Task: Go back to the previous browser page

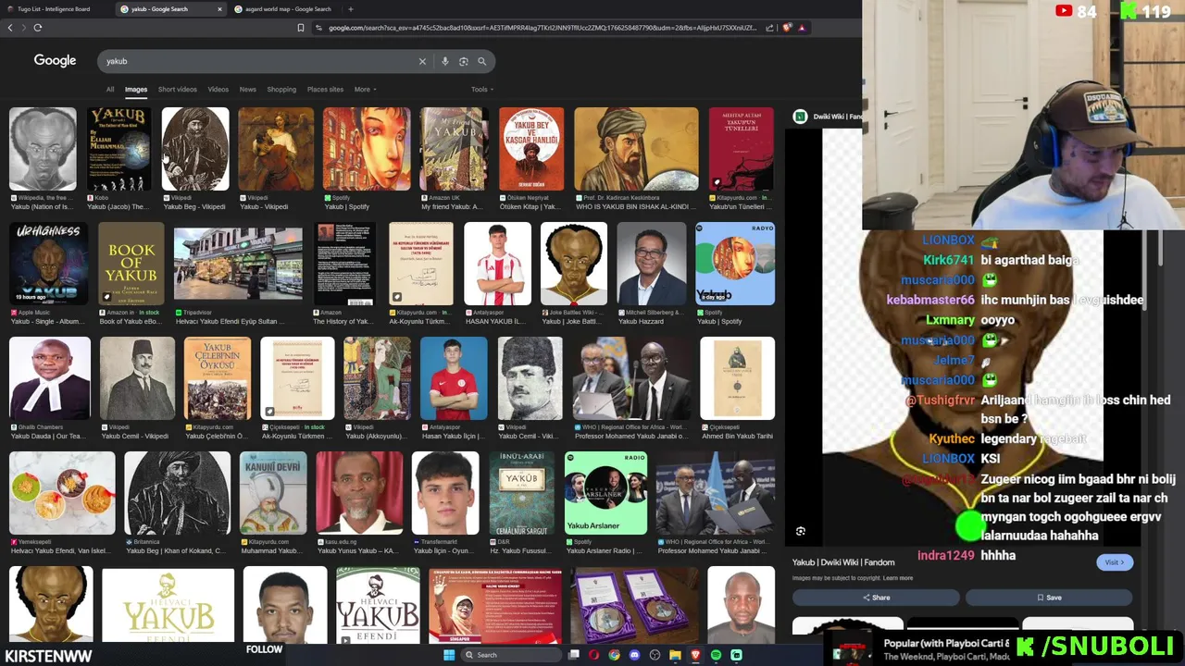Action: pyautogui.click(x=10, y=28)
